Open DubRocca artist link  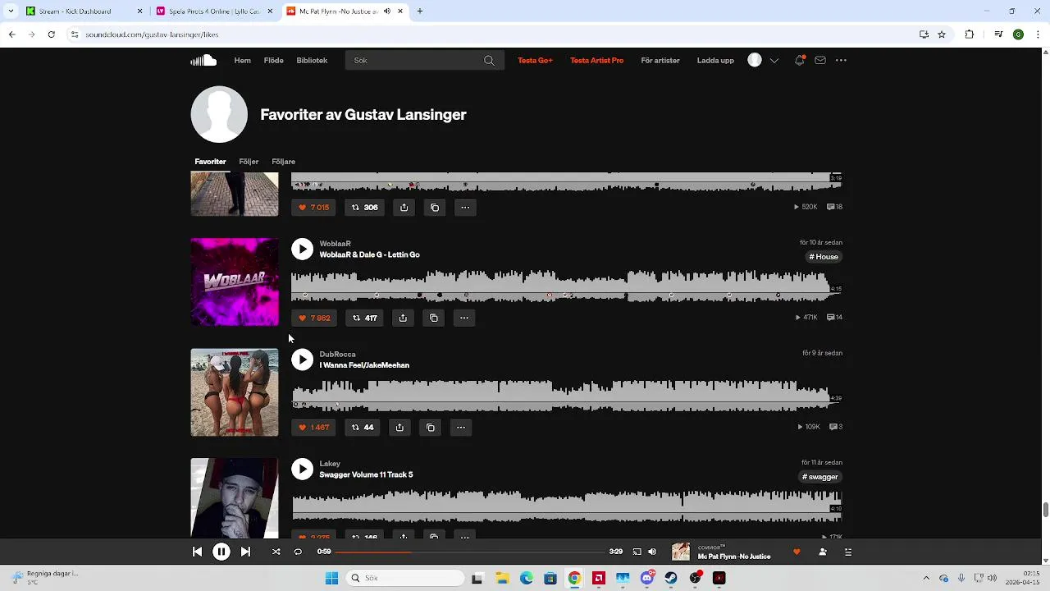tap(337, 355)
